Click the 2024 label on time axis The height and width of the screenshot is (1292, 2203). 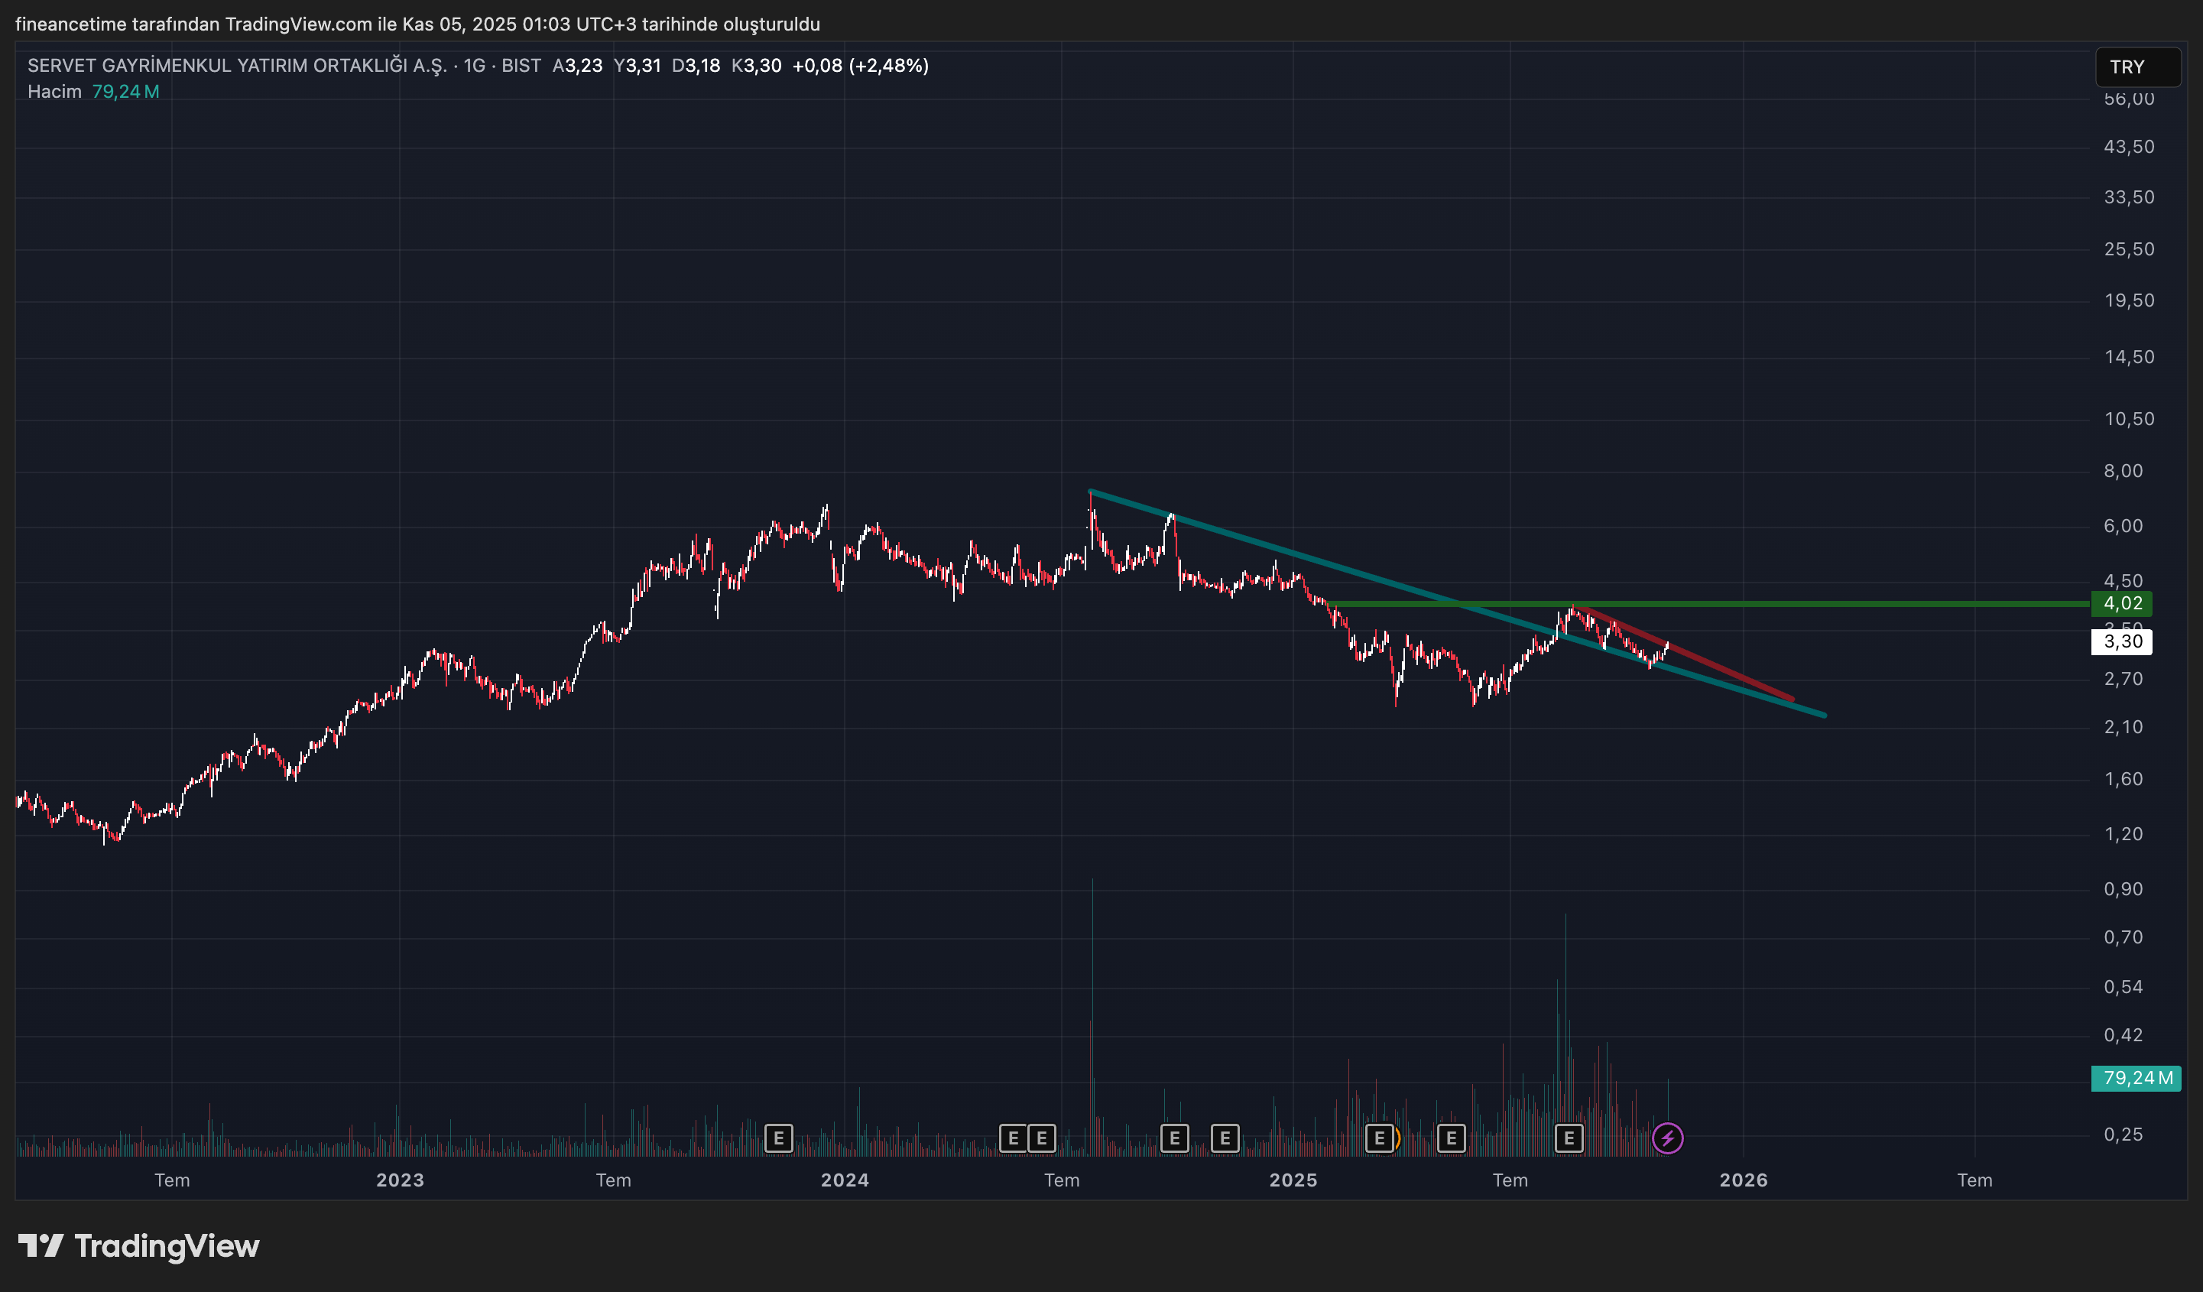pos(845,1180)
